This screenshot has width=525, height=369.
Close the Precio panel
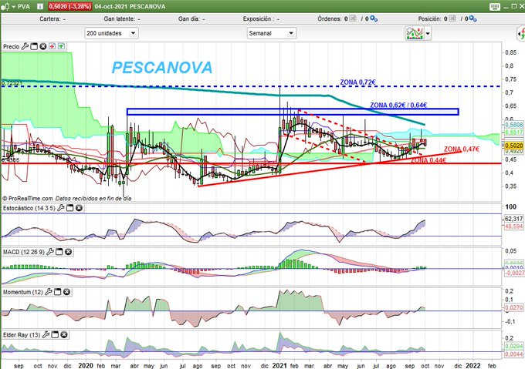click(43, 46)
